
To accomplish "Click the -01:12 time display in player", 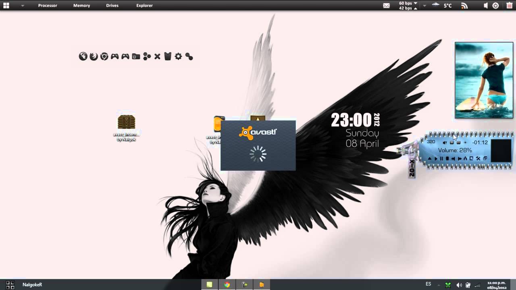I will (x=480, y=143).
